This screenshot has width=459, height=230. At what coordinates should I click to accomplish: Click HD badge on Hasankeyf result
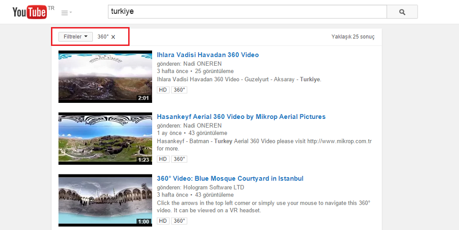(163, 159)
